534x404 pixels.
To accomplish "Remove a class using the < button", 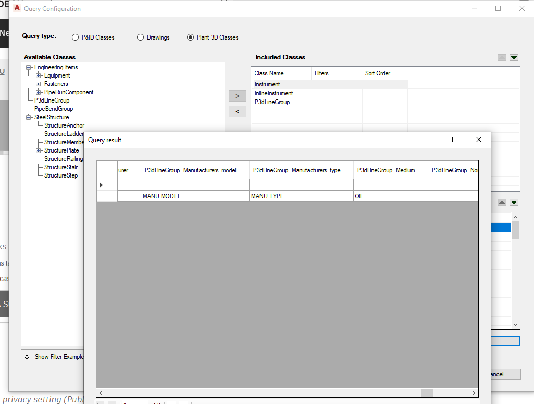I will 238,111.
